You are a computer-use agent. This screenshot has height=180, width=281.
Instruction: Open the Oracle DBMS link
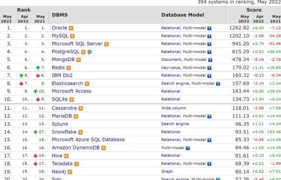[59, 28]
